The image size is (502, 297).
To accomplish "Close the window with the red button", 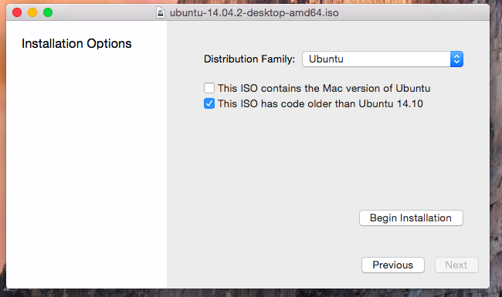I will (x=17, y=12).
